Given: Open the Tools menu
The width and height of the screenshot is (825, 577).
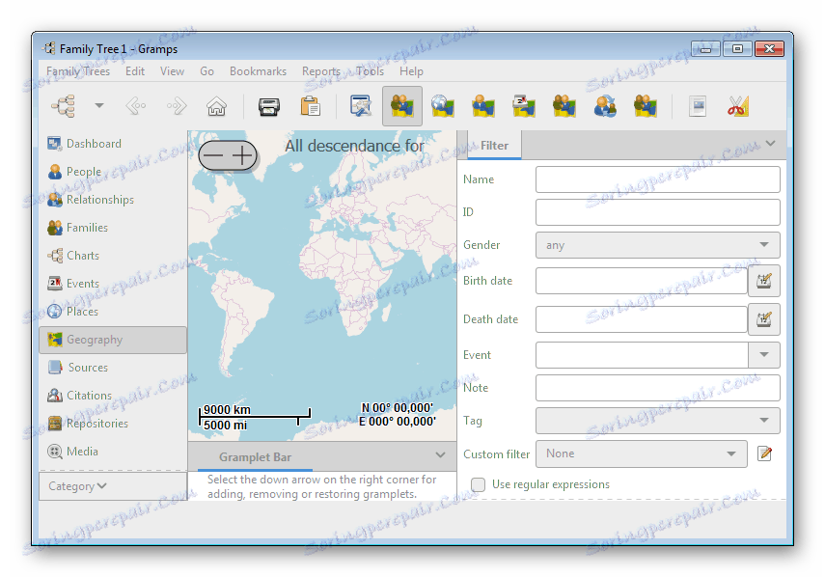Looking at the screenshot, I should tap(370, 71).
